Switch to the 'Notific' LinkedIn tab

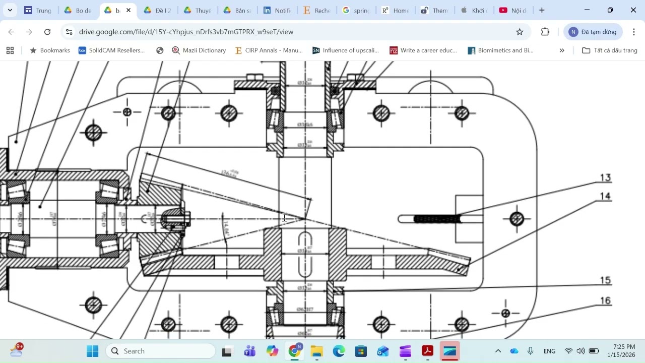pos(277,10)
